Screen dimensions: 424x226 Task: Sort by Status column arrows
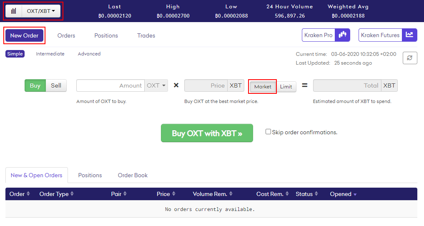click(x=316, y=194)
